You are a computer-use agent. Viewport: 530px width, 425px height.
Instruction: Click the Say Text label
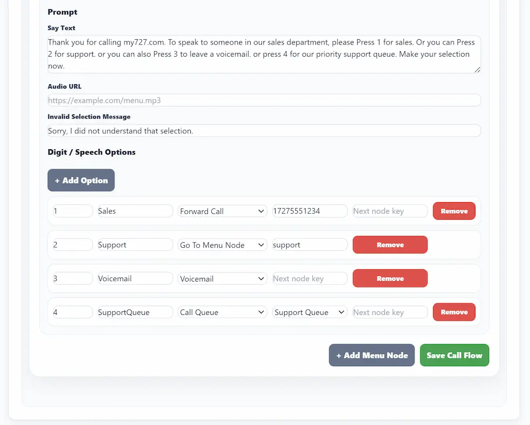point(61,28)
